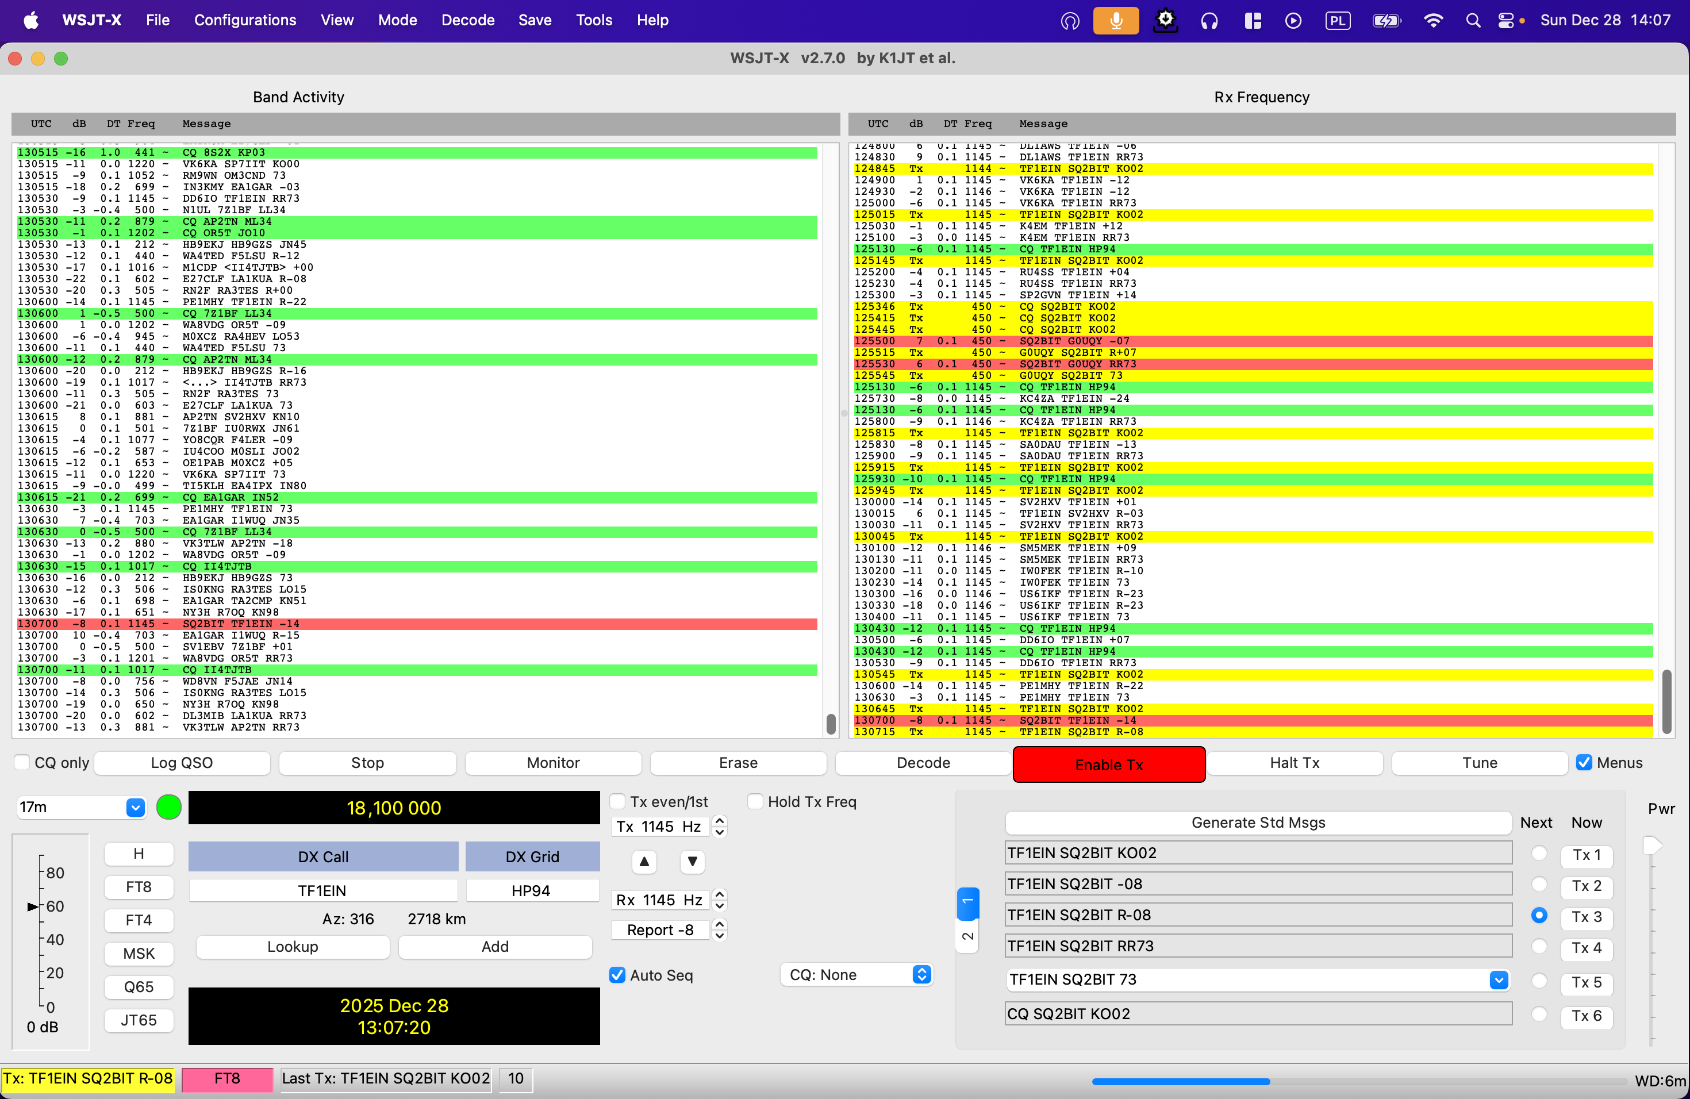Toggle the Hold Tx Freq checkbox
1690x1099 pixels.
tap(755, 801)
